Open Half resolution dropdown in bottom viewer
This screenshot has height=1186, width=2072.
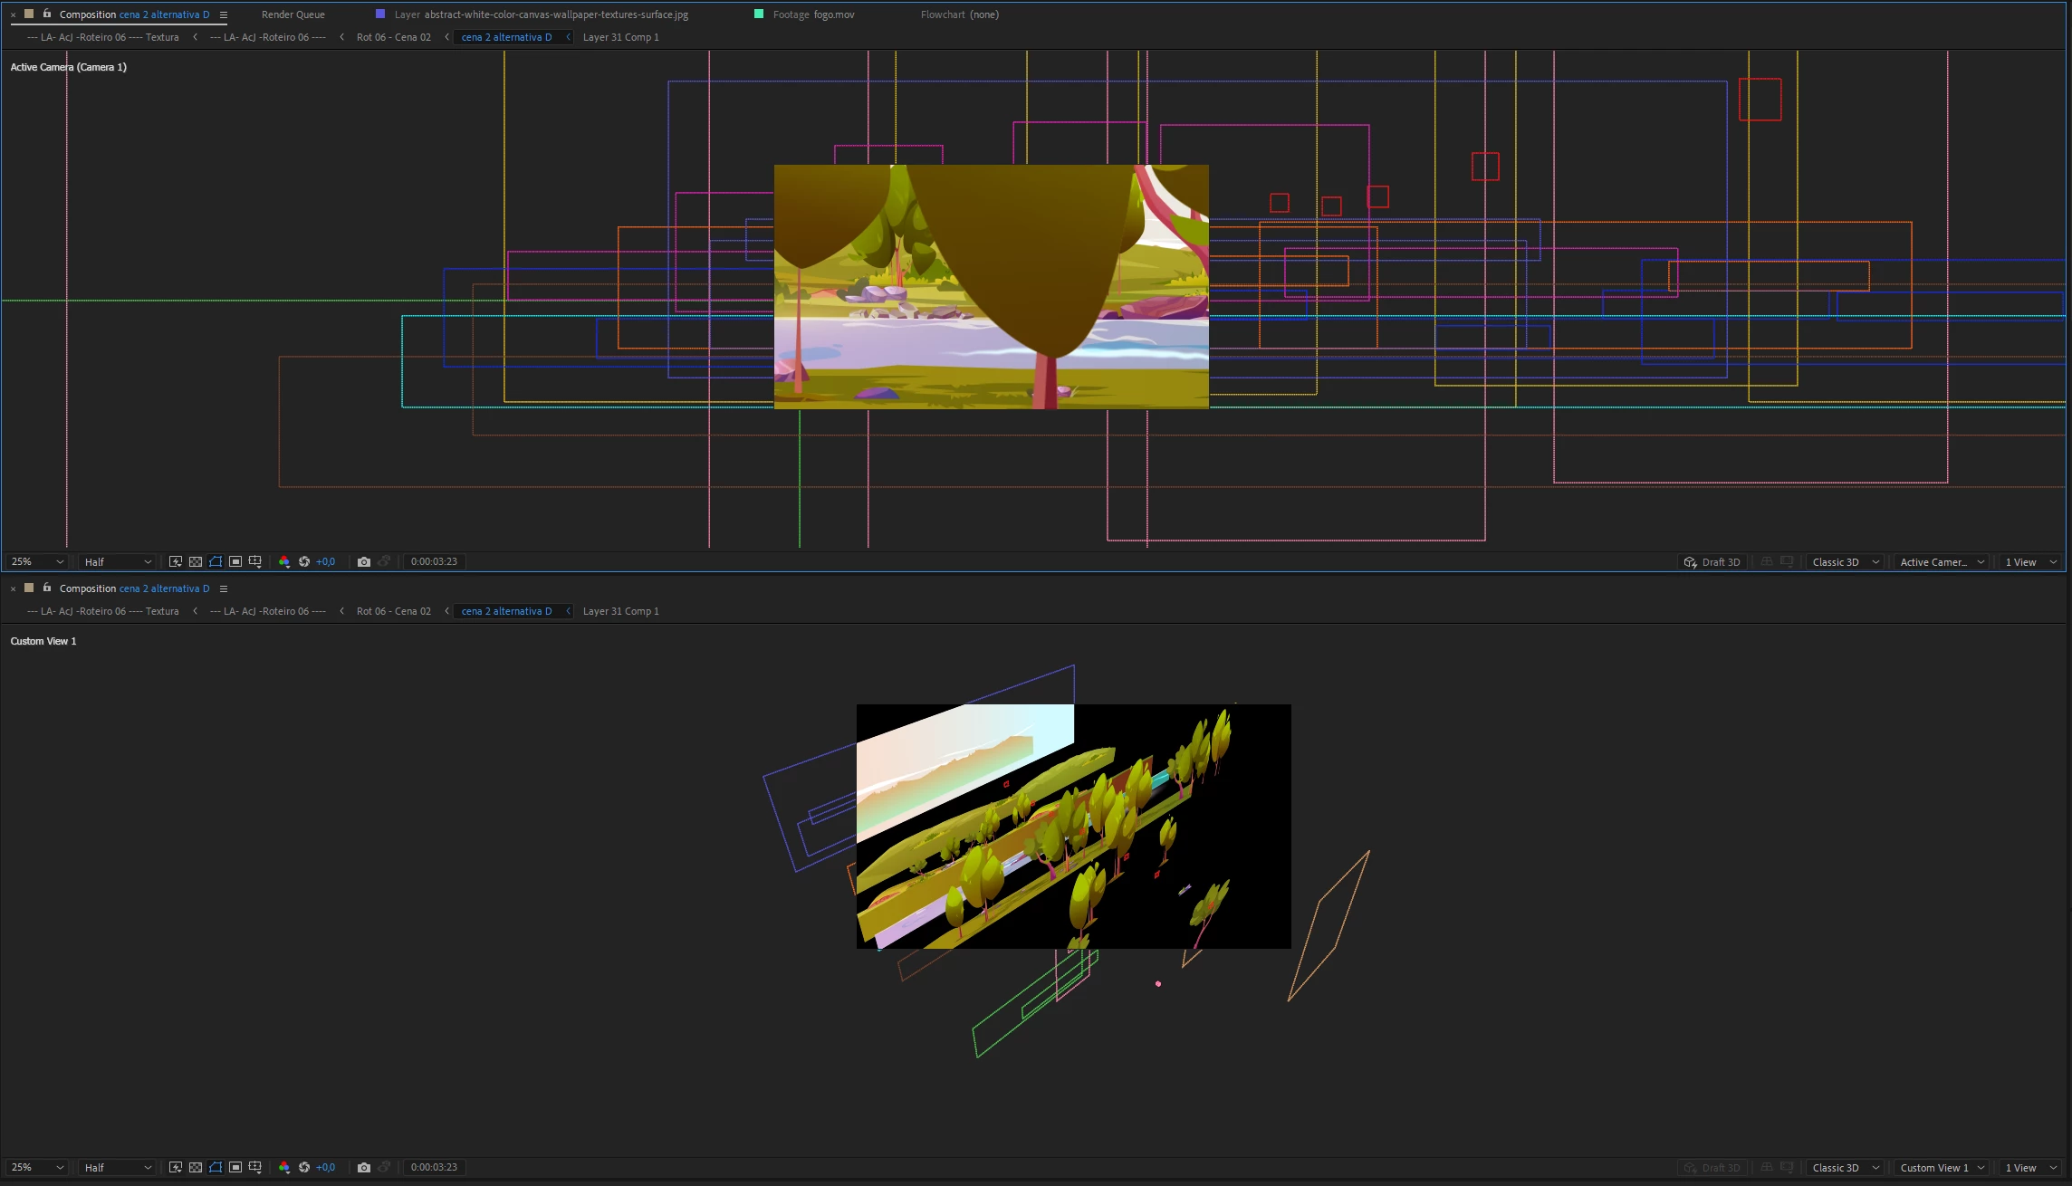[117, 1168]
